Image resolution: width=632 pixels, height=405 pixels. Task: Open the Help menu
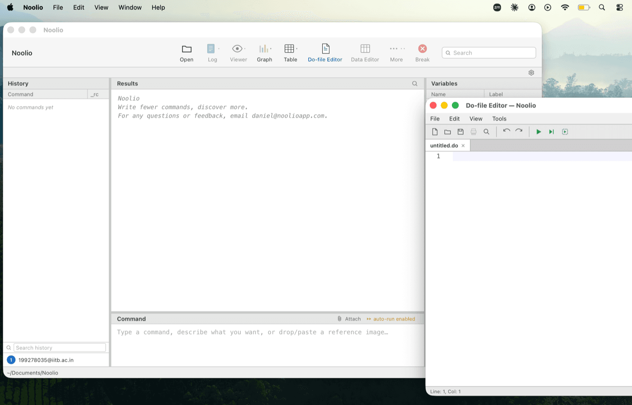[x=158, y=7]
